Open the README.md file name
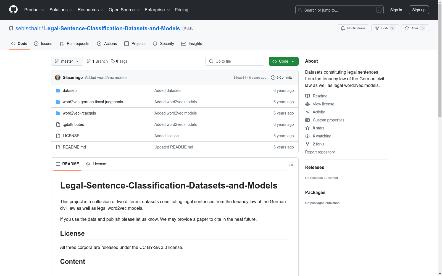 74,147
